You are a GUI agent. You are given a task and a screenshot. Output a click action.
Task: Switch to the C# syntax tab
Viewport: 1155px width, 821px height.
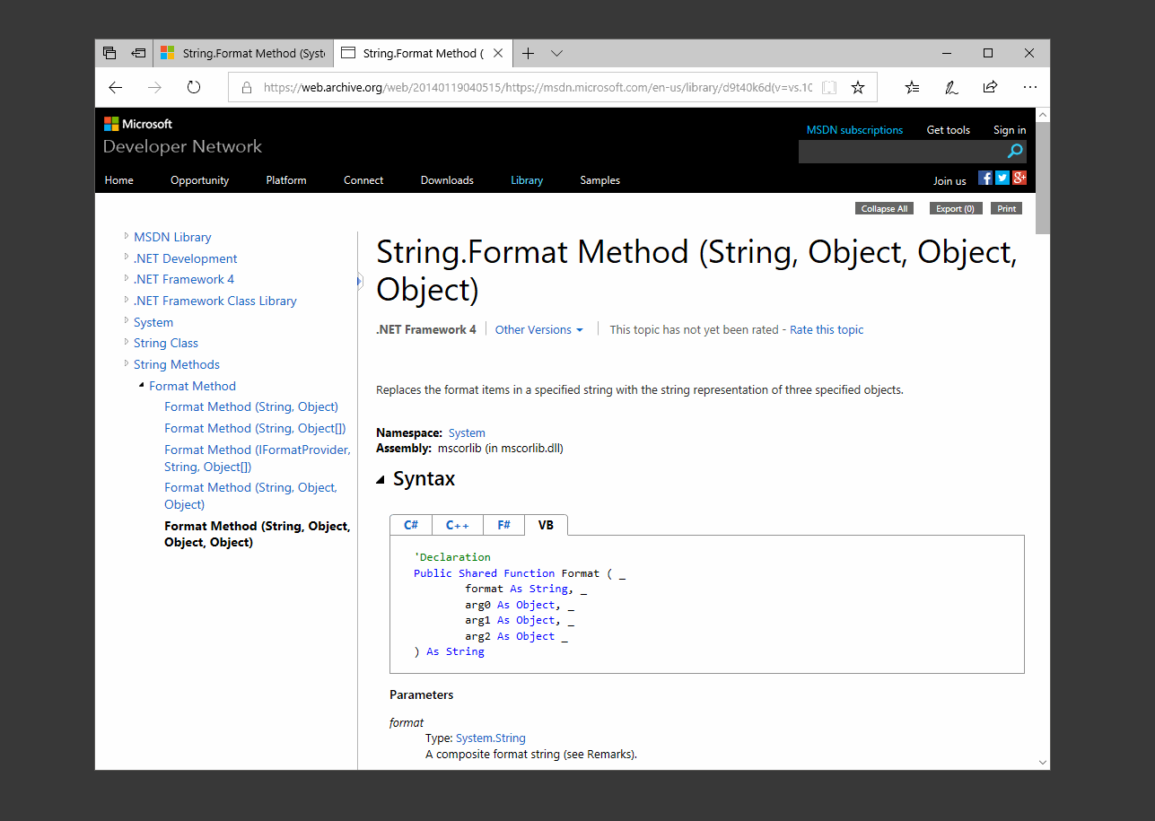(410, 525)
